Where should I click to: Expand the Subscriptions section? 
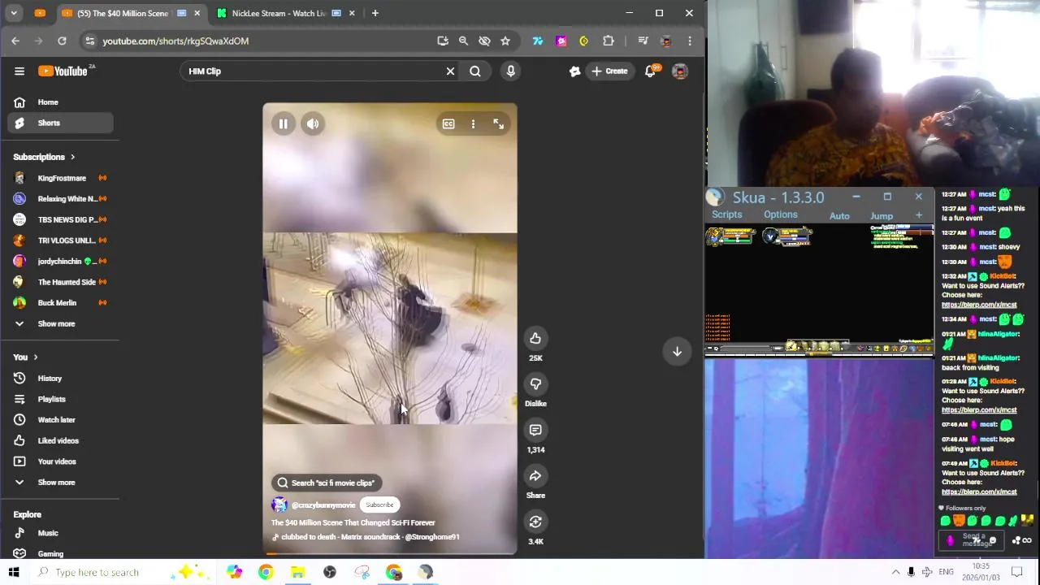(x=44, y=157)
